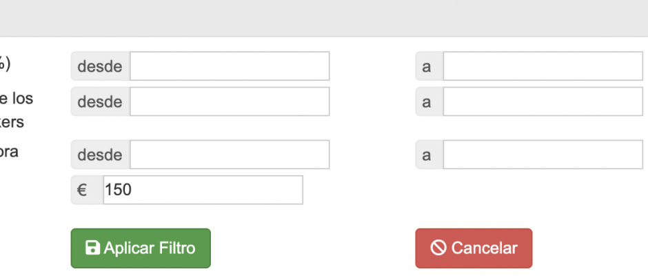Screen dimensions: 648x276
Task: Focus the second row's desde input field
Action: [x=230, y=101]
